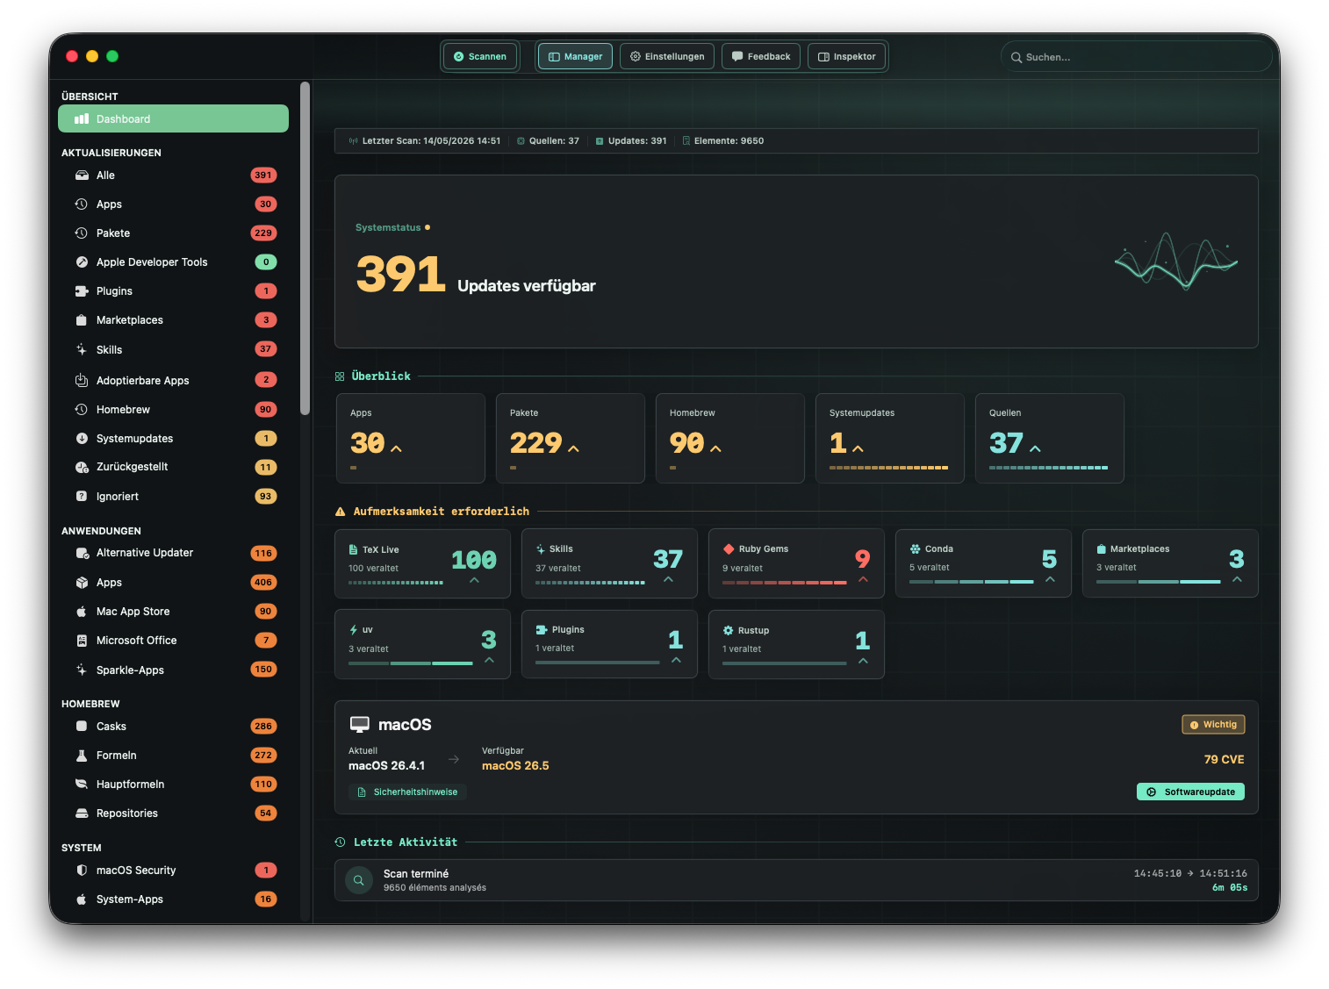Click the Systemupdates download icon
Viewport: 1329px width, 989px height.
82,439
